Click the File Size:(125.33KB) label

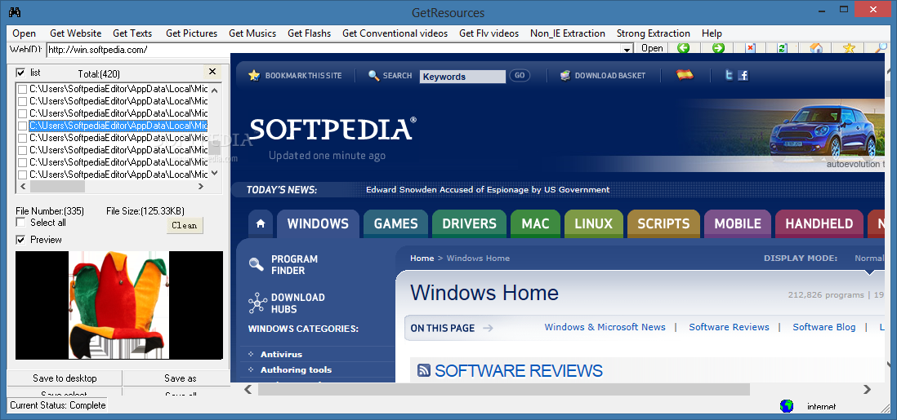[x=145, y=211]
